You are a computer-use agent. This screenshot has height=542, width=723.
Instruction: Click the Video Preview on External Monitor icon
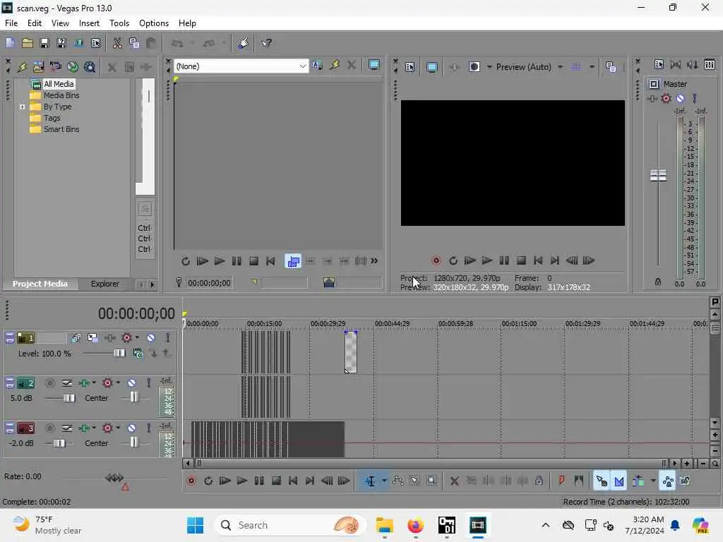[x=432, y=67]
